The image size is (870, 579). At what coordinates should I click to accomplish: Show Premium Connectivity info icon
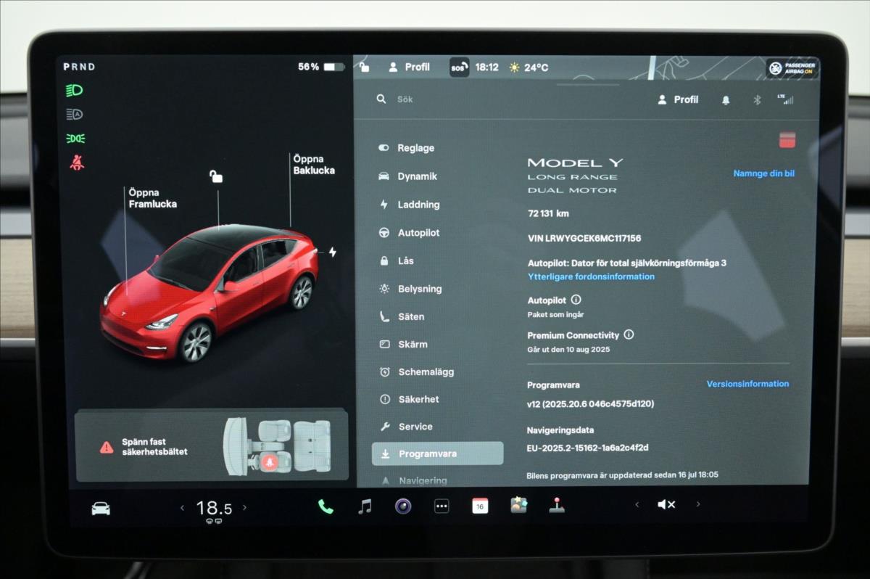point(629,335)
